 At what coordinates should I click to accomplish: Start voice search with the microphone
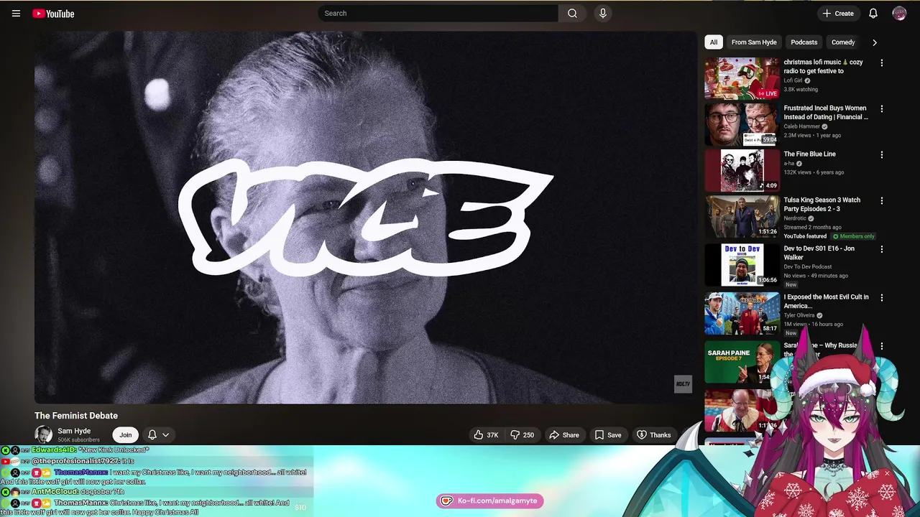(602, 13)
